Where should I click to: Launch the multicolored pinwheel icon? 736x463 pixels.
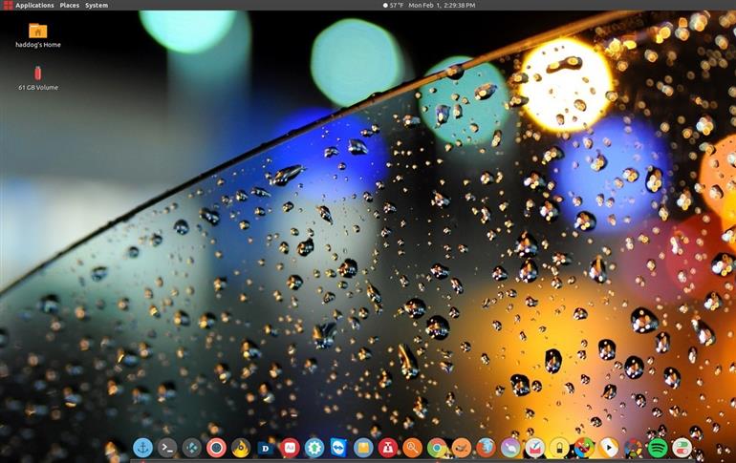[583, 448]
